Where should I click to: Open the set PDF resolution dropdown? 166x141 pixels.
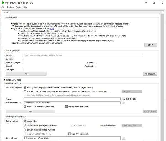click(x=132, y=126)
